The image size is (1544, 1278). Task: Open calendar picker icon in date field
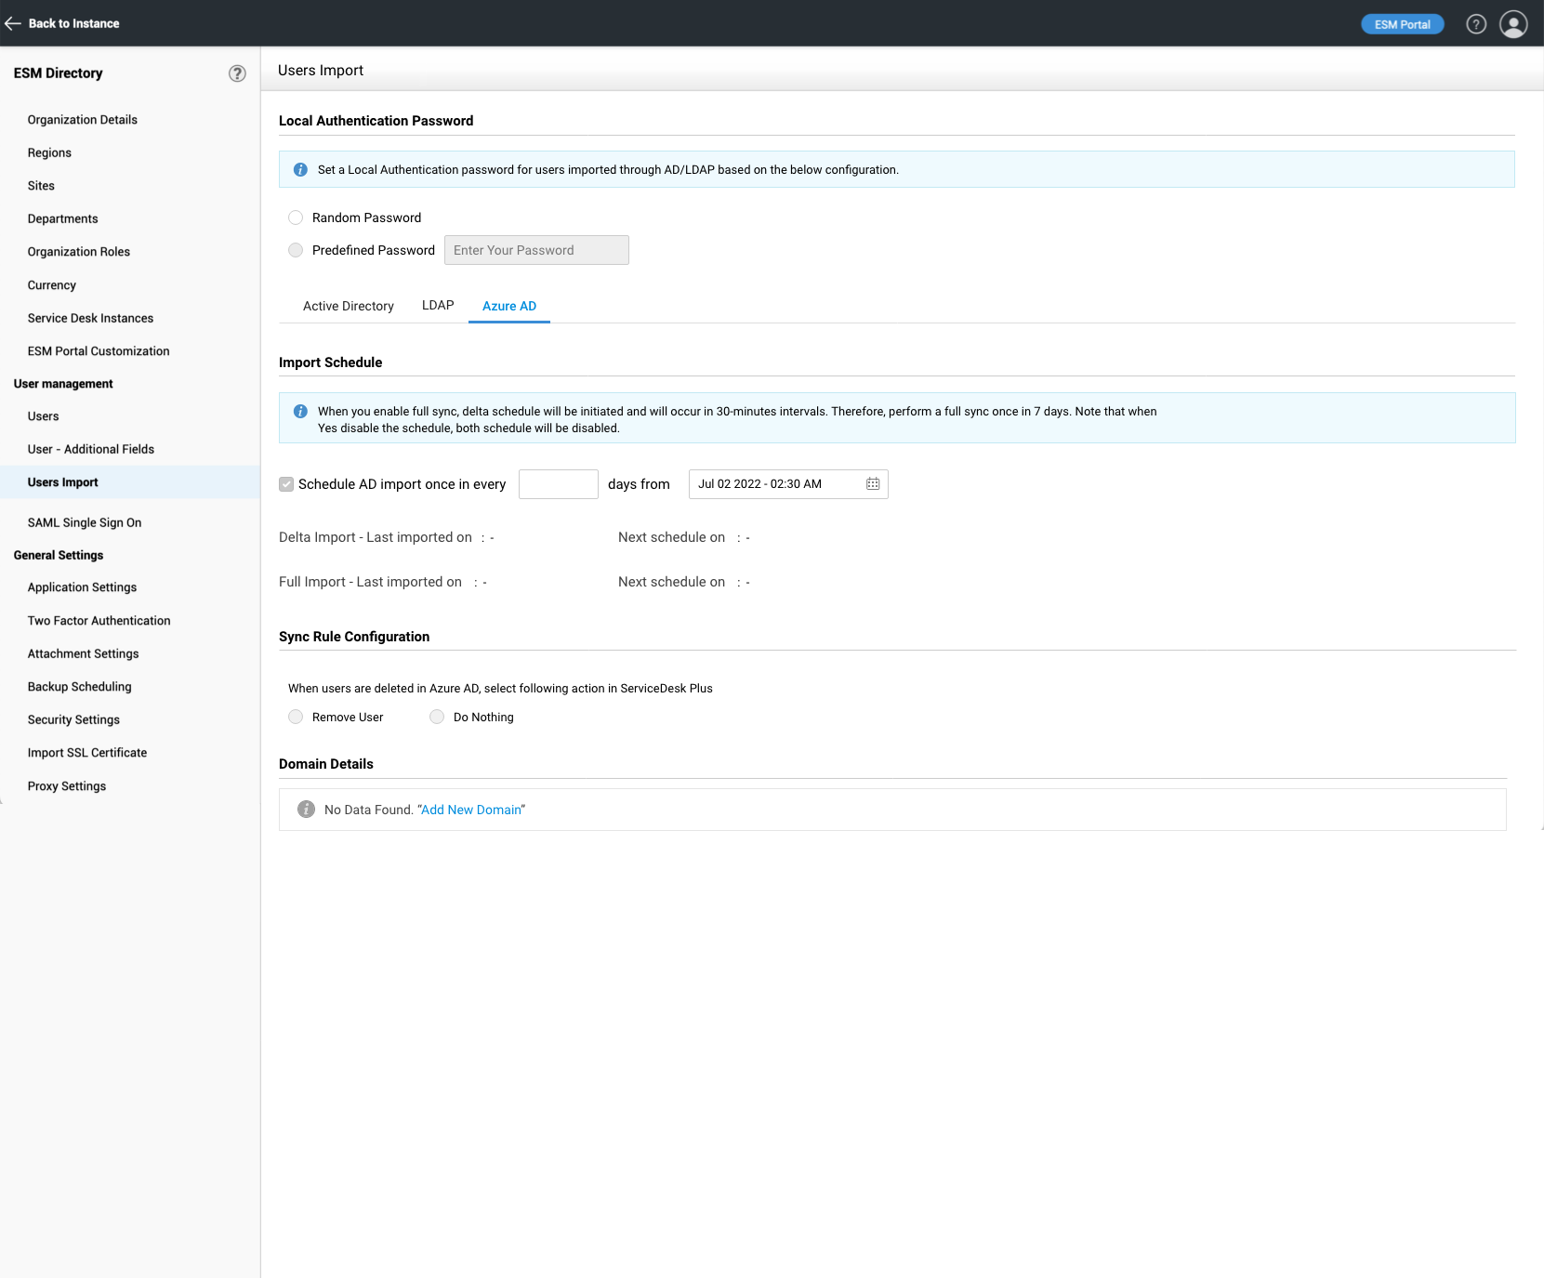[873, 484]
